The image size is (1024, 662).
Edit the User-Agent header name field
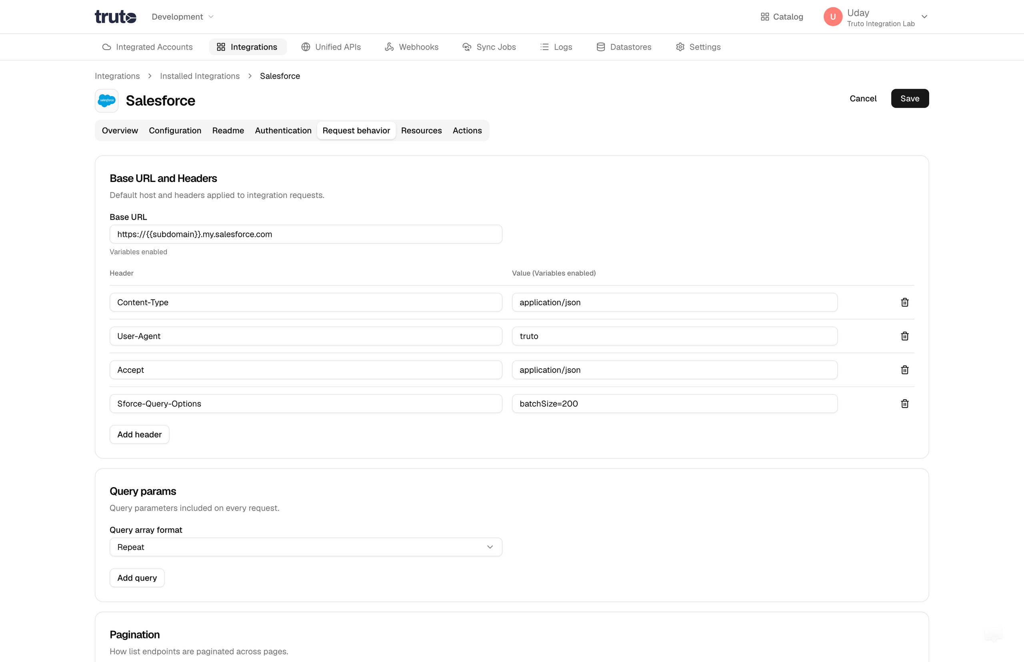pyautogui.click(x=306, y=336)
